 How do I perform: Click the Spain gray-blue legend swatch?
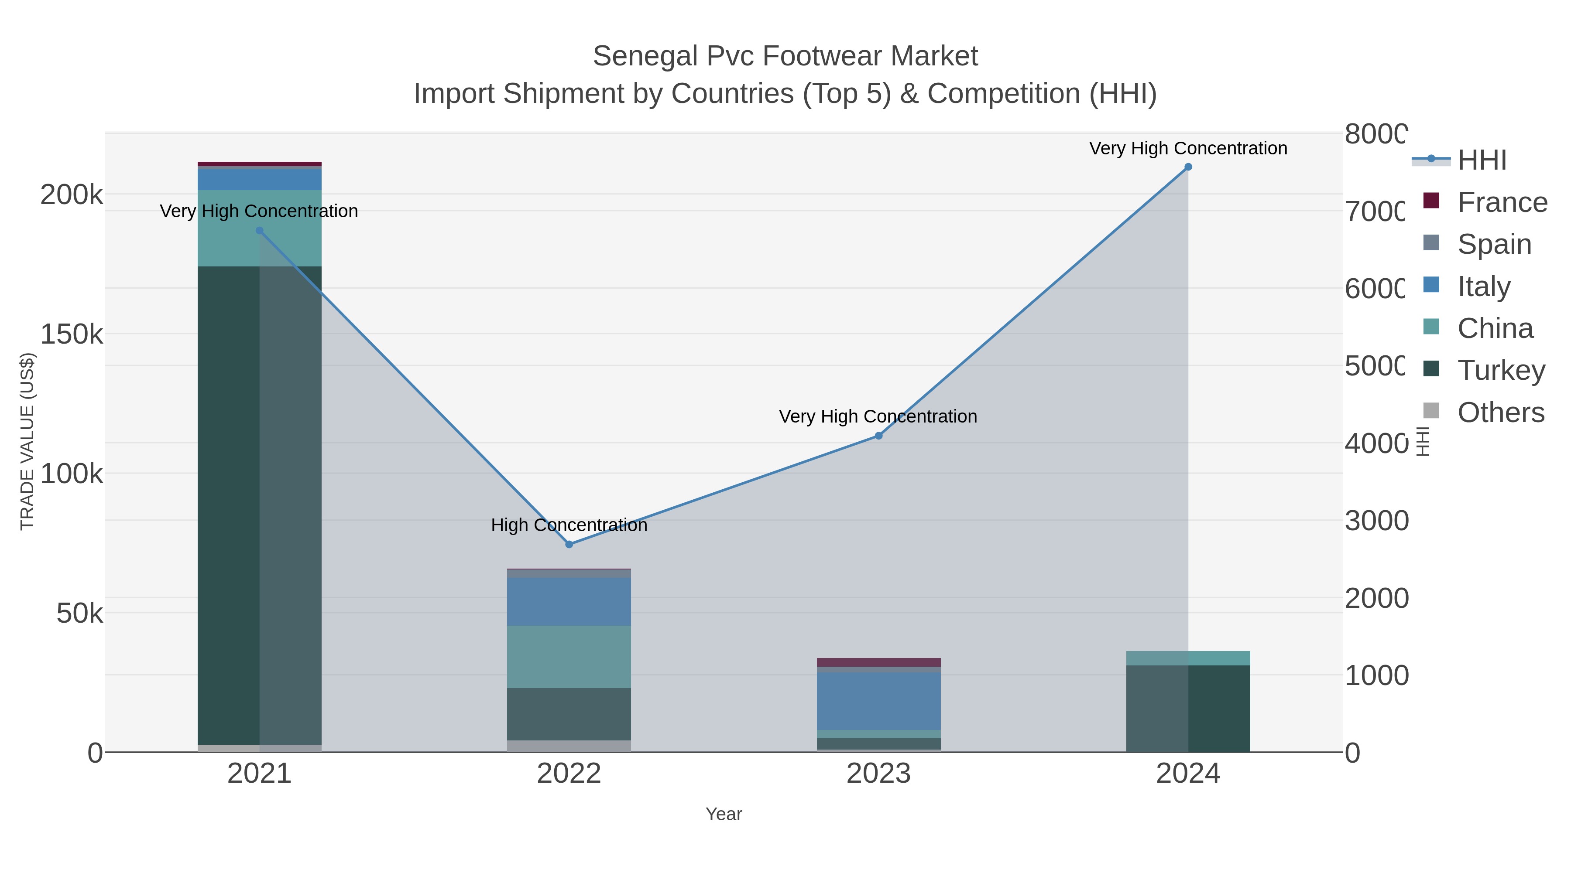coord(1431,242)
